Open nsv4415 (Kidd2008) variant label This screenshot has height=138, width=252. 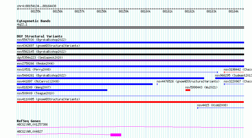212,105
